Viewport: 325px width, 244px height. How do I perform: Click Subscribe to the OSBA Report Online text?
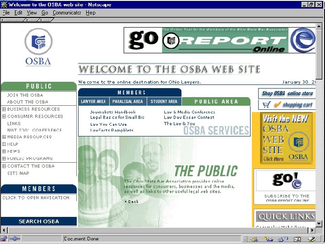click(287, 198)
